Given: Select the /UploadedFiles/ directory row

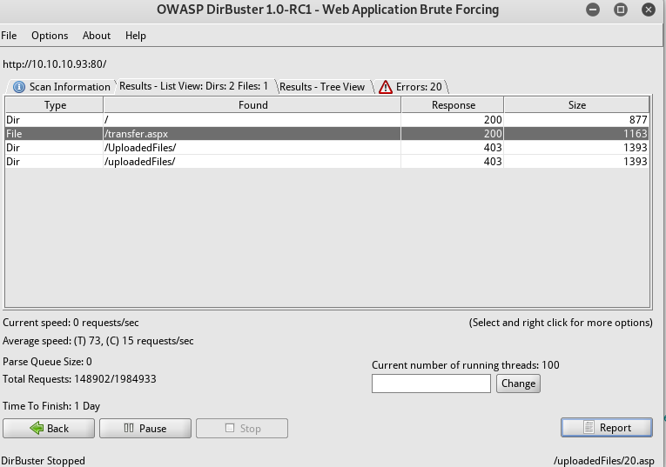Looking at the screenshot, I should [x=252, y=148].
